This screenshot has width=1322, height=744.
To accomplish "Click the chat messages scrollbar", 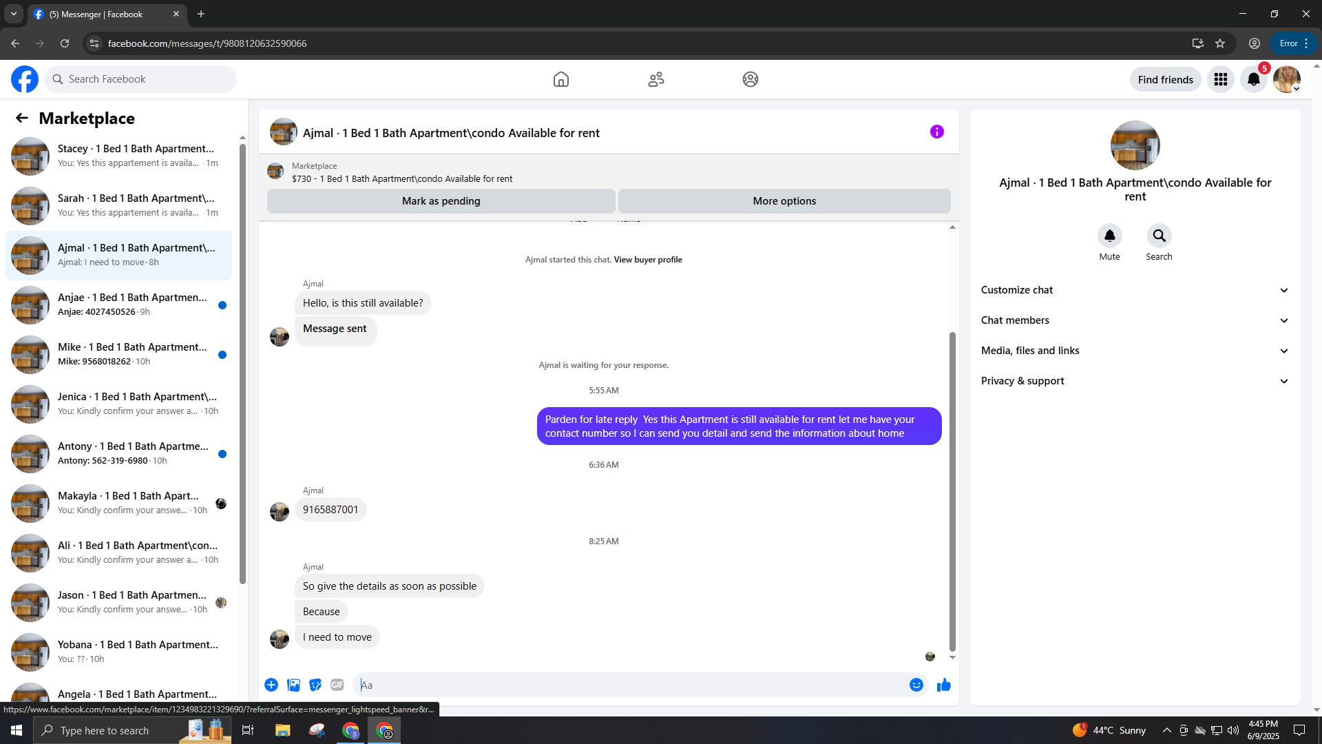I will [x=952, y=491].
